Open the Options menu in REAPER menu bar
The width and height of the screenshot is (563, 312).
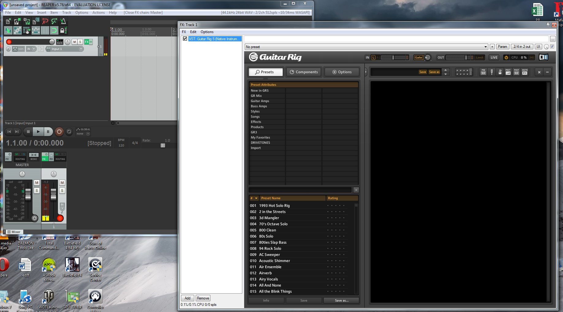[x=82, y=13]
